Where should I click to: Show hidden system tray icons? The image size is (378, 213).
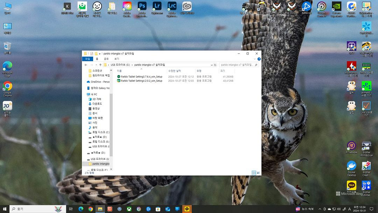(x=320, y=209)
